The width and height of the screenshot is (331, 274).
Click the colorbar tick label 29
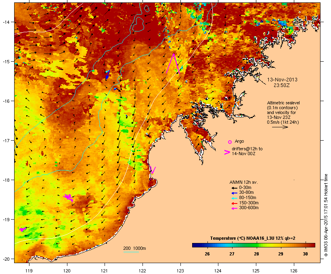coord(281,254)
